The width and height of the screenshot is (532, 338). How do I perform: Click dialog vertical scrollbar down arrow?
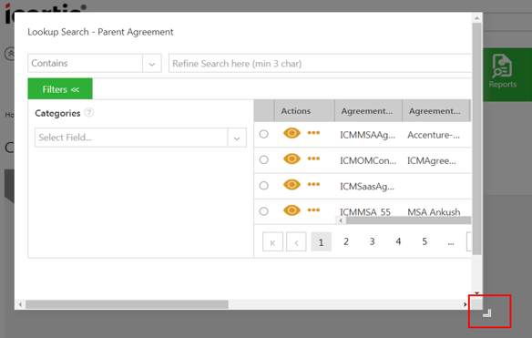[x=476, y=293]
